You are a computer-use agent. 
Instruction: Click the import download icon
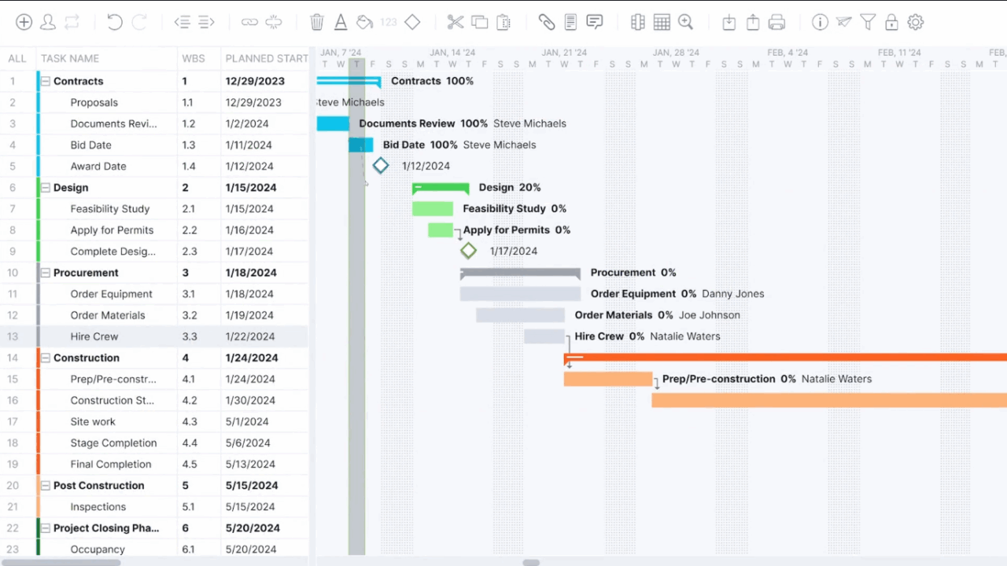(x=729, y=22)
